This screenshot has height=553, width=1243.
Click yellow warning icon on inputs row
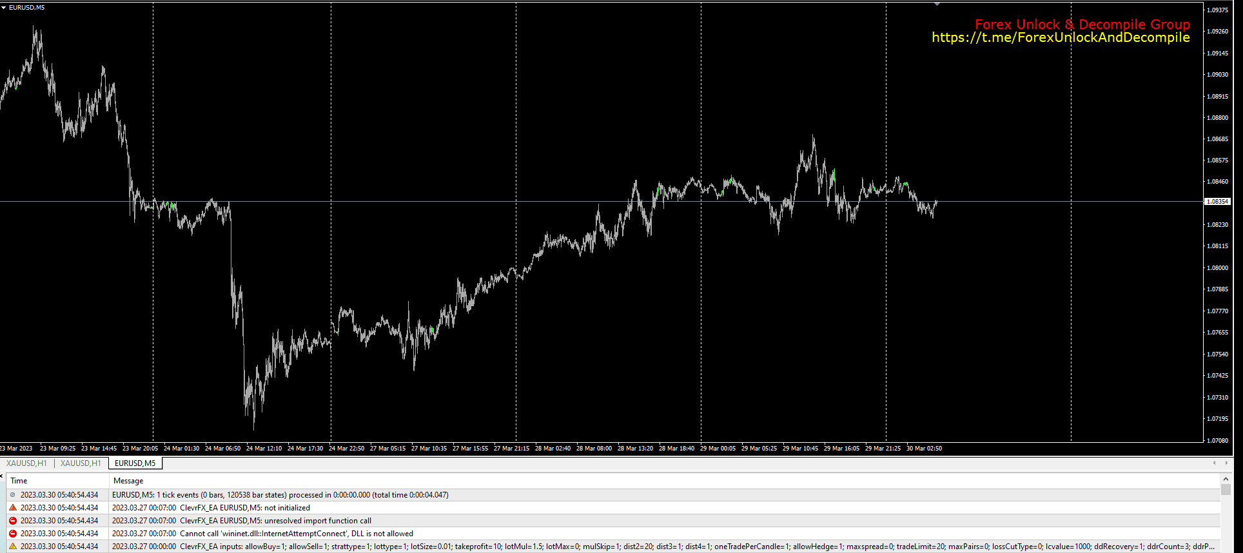pos(13,547)
